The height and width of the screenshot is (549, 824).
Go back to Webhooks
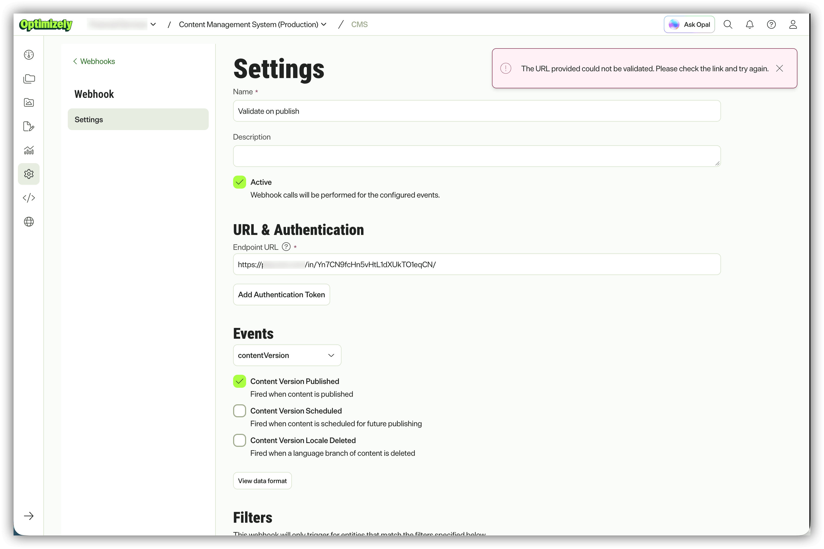pos(94,61)
